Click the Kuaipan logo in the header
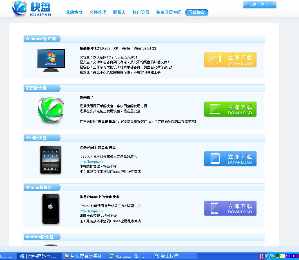Viewport: 299px width, 260px height. click(32, 9)
